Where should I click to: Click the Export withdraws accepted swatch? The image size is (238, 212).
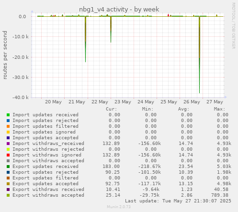coord(8,195)
